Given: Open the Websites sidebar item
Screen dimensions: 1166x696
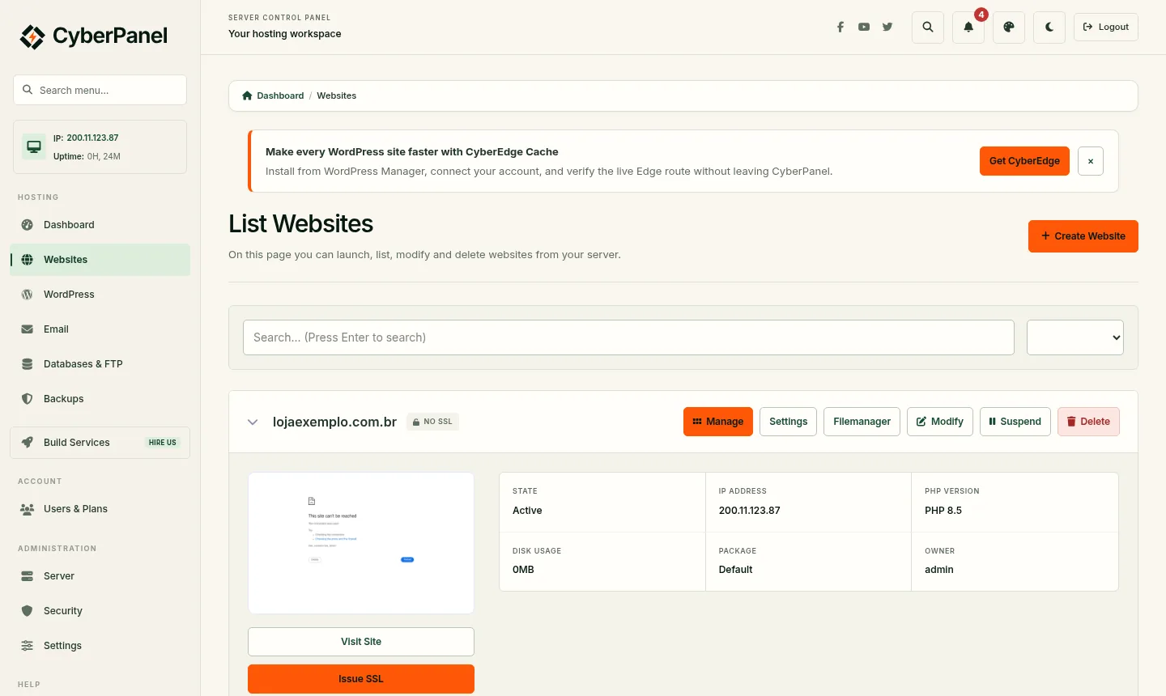Looking at the screenshot, I should (100, 260).
